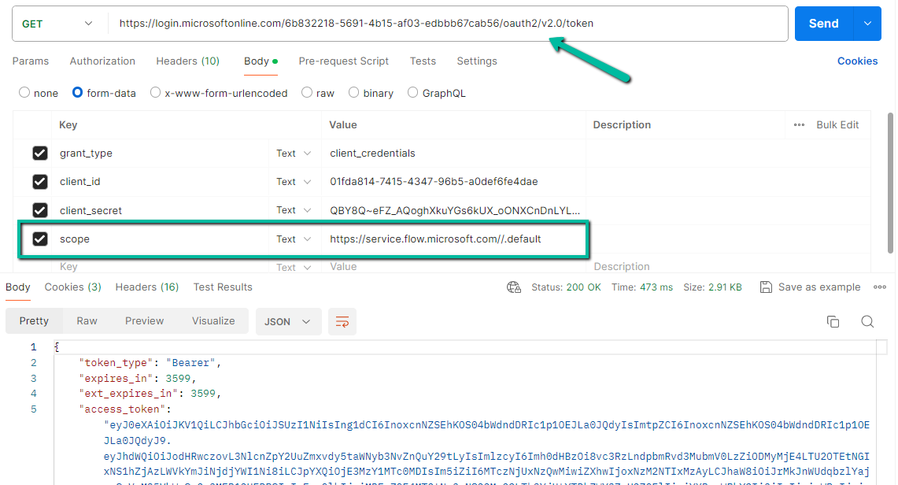Click the Save as example icon
898x485 pixels.
766,287
